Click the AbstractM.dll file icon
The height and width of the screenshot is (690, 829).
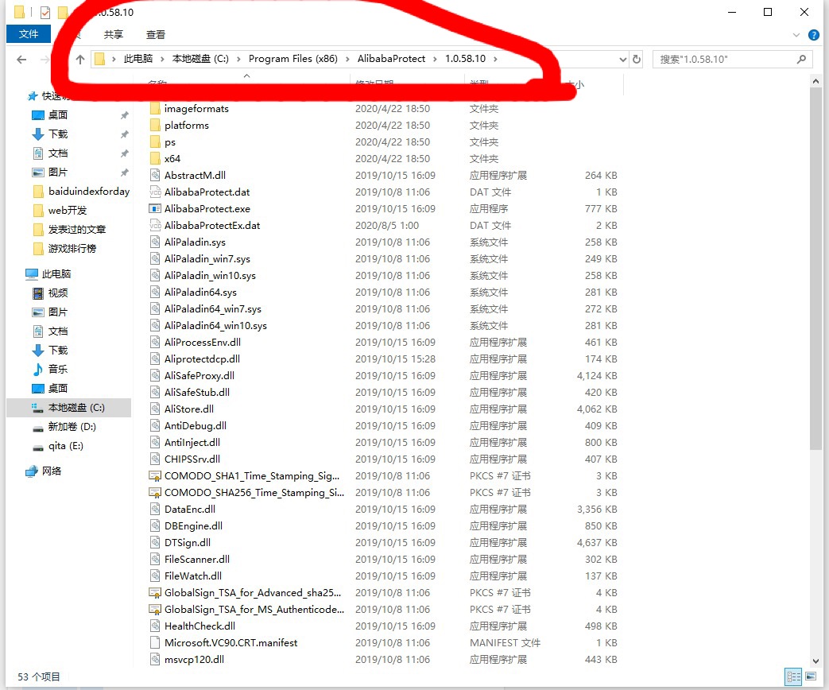click(x=155, y=175)
